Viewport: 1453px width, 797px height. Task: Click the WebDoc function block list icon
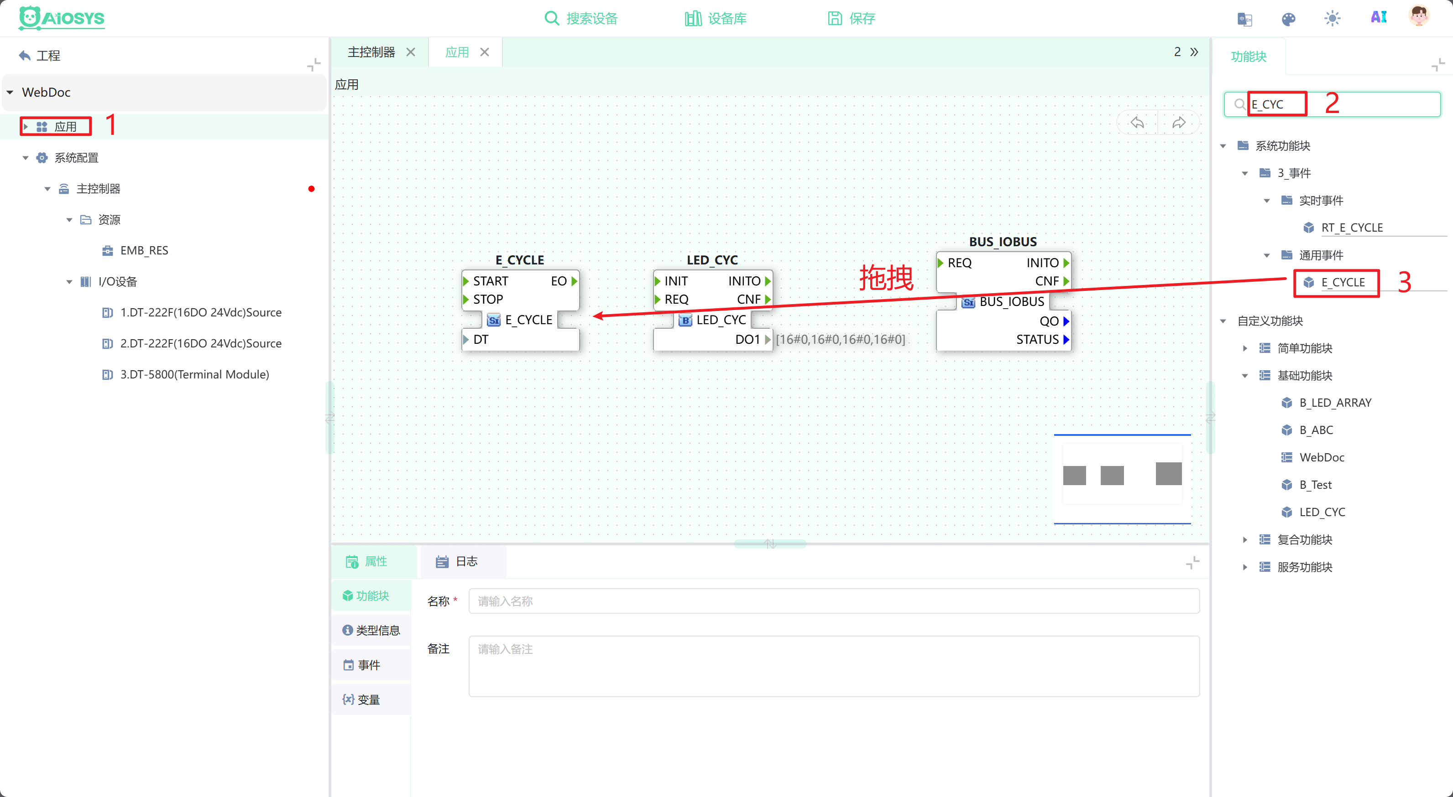1286,457
